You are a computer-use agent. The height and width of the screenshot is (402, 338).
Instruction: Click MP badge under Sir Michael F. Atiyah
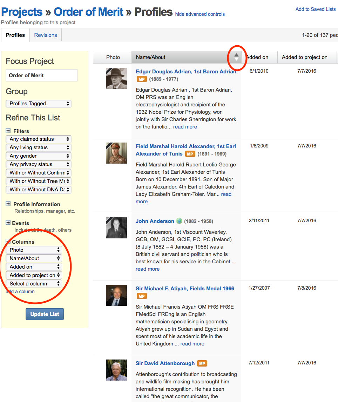point(142,296)
